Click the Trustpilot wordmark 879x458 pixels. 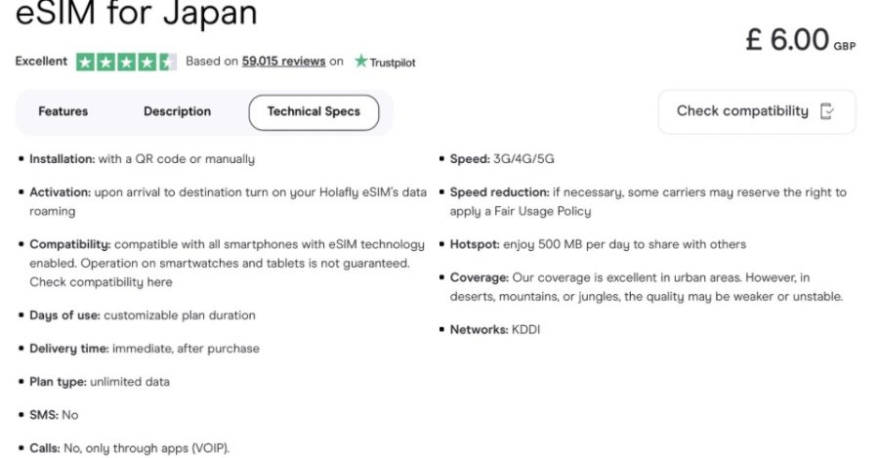tap(393, 62)
